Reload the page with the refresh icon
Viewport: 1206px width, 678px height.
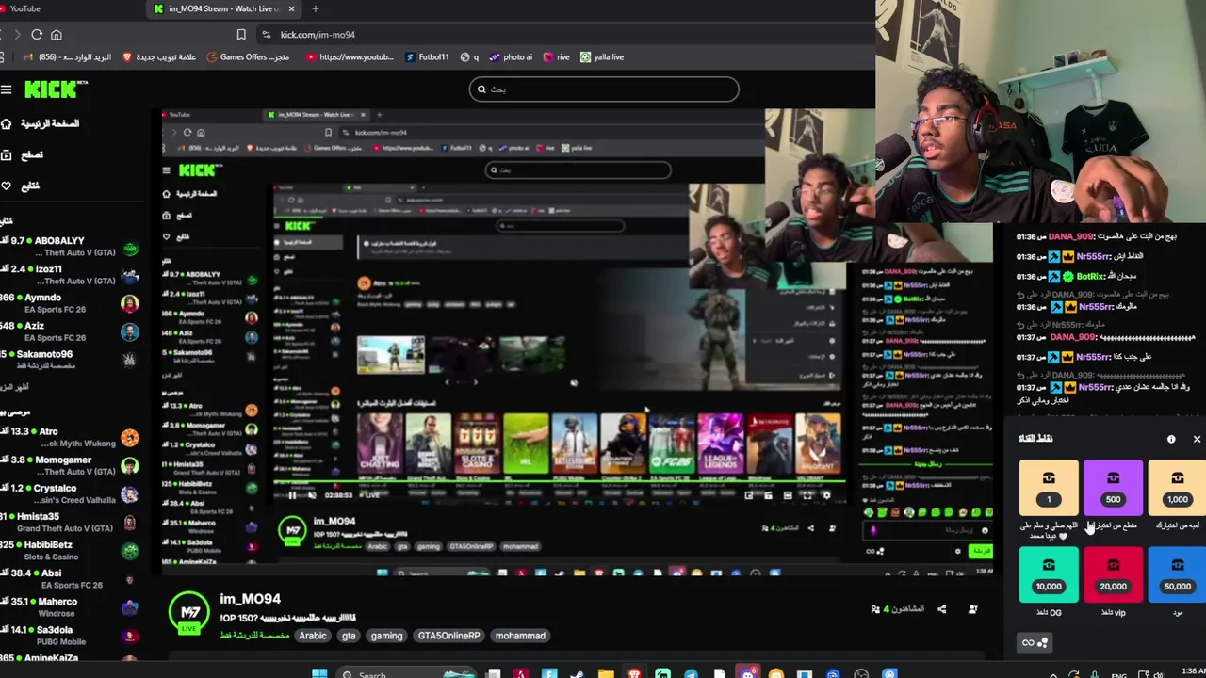click(37, 35)
